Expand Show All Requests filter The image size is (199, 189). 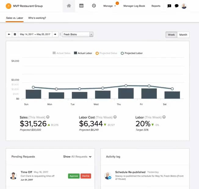[x=77, y=157]
